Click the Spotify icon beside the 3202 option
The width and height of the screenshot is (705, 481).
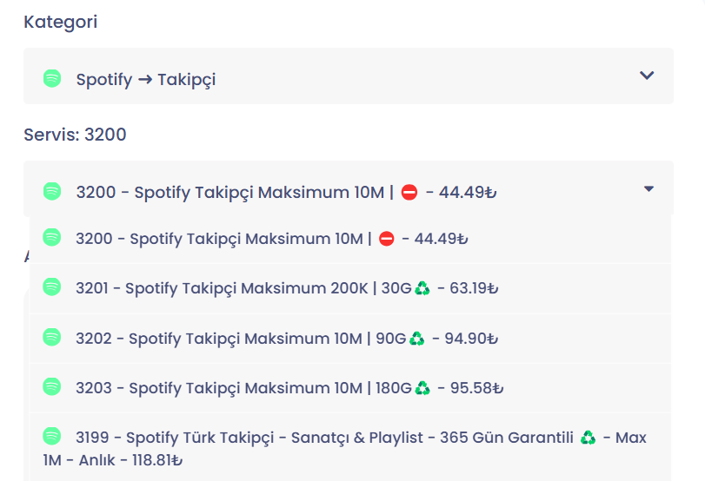51,337
